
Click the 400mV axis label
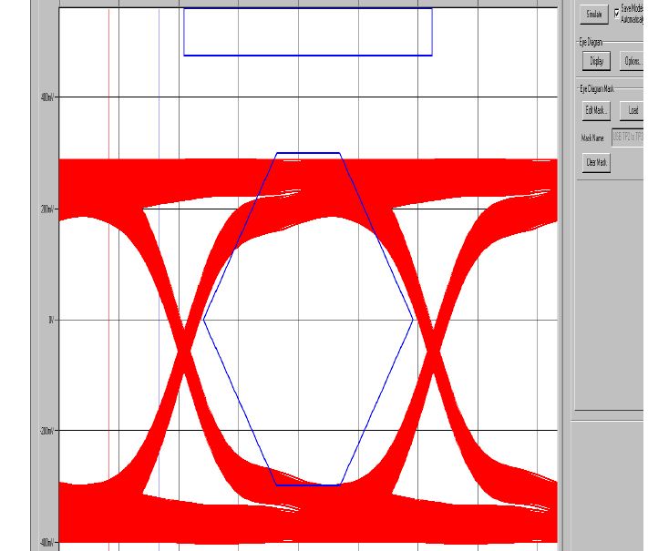(48, 97)
